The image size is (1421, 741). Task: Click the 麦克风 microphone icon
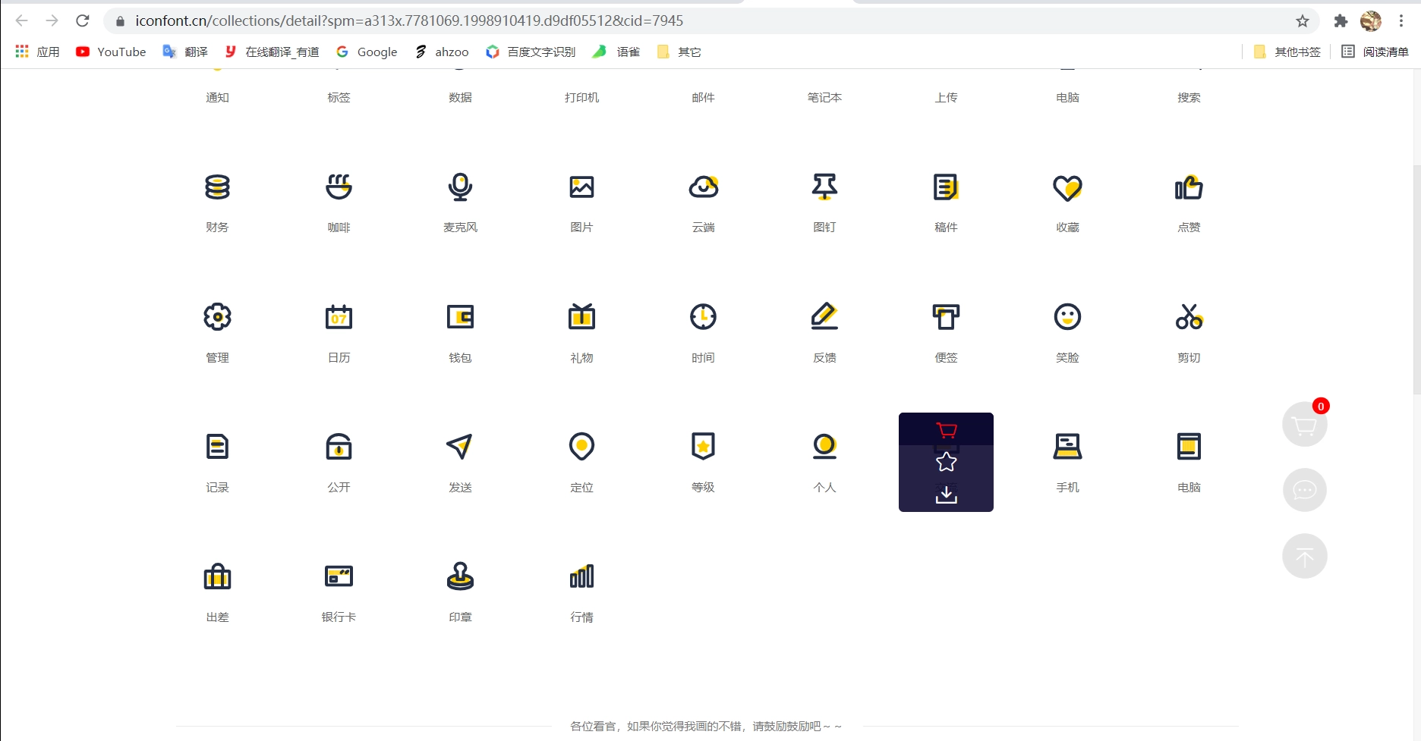460,187
